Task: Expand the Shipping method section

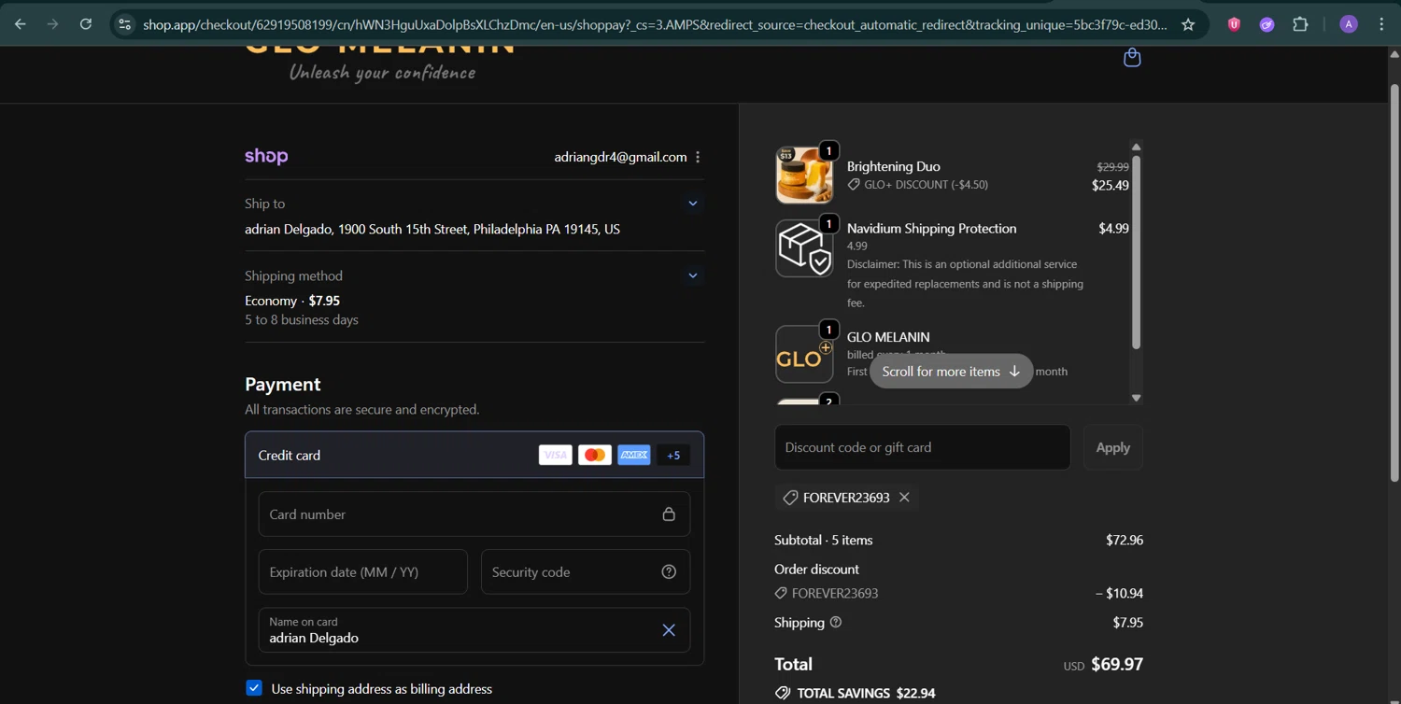Action: 692,275
